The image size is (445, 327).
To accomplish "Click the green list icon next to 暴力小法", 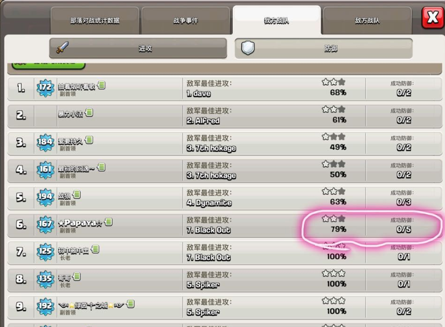I will (89, 113).
